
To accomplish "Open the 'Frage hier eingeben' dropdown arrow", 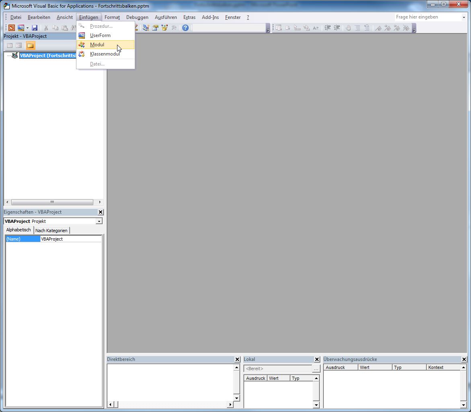I will tap(464, 17).
